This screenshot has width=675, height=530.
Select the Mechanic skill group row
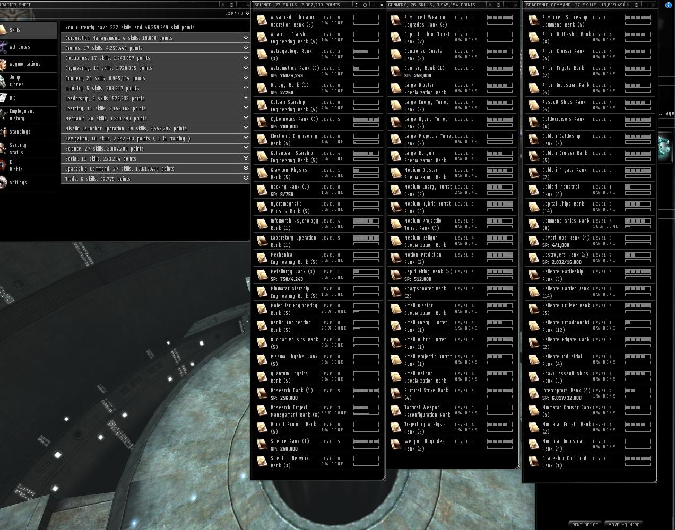click(x=155, y=118)
